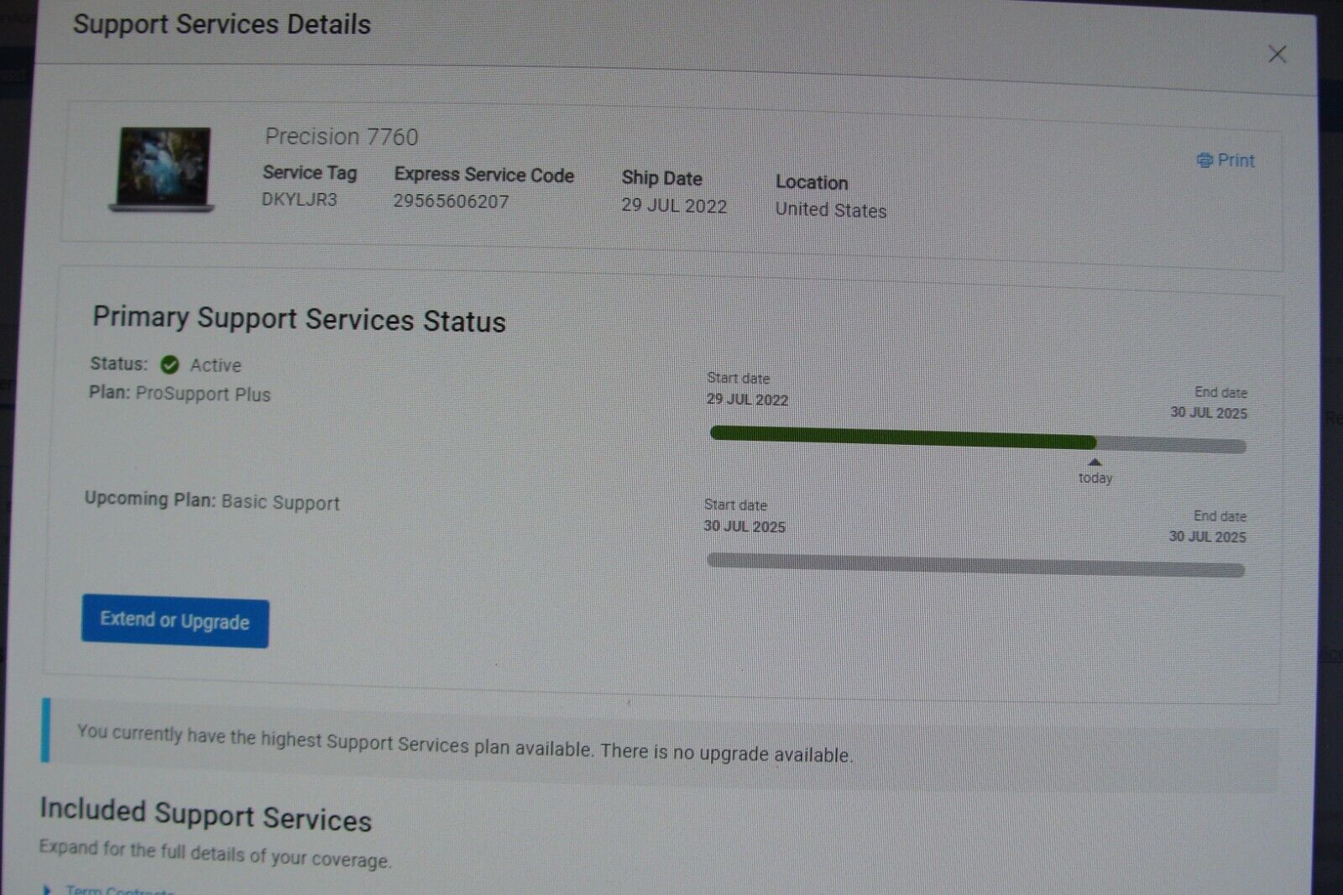Image resolution: width=1343 pixels, height=895 pixels.
Task: Click the Extend or Upgrade button
Action: (x=175, y=621)
